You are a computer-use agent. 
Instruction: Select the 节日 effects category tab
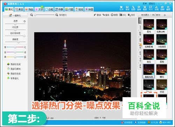click(x=140, y=60)
